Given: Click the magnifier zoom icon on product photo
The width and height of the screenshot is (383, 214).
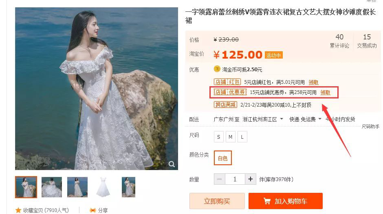Looking at the screenshot, I should pos(172,164).
